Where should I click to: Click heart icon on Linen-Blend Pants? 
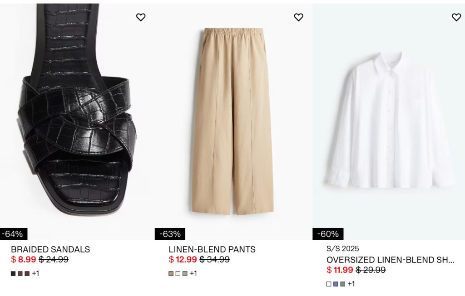(298, 17)
